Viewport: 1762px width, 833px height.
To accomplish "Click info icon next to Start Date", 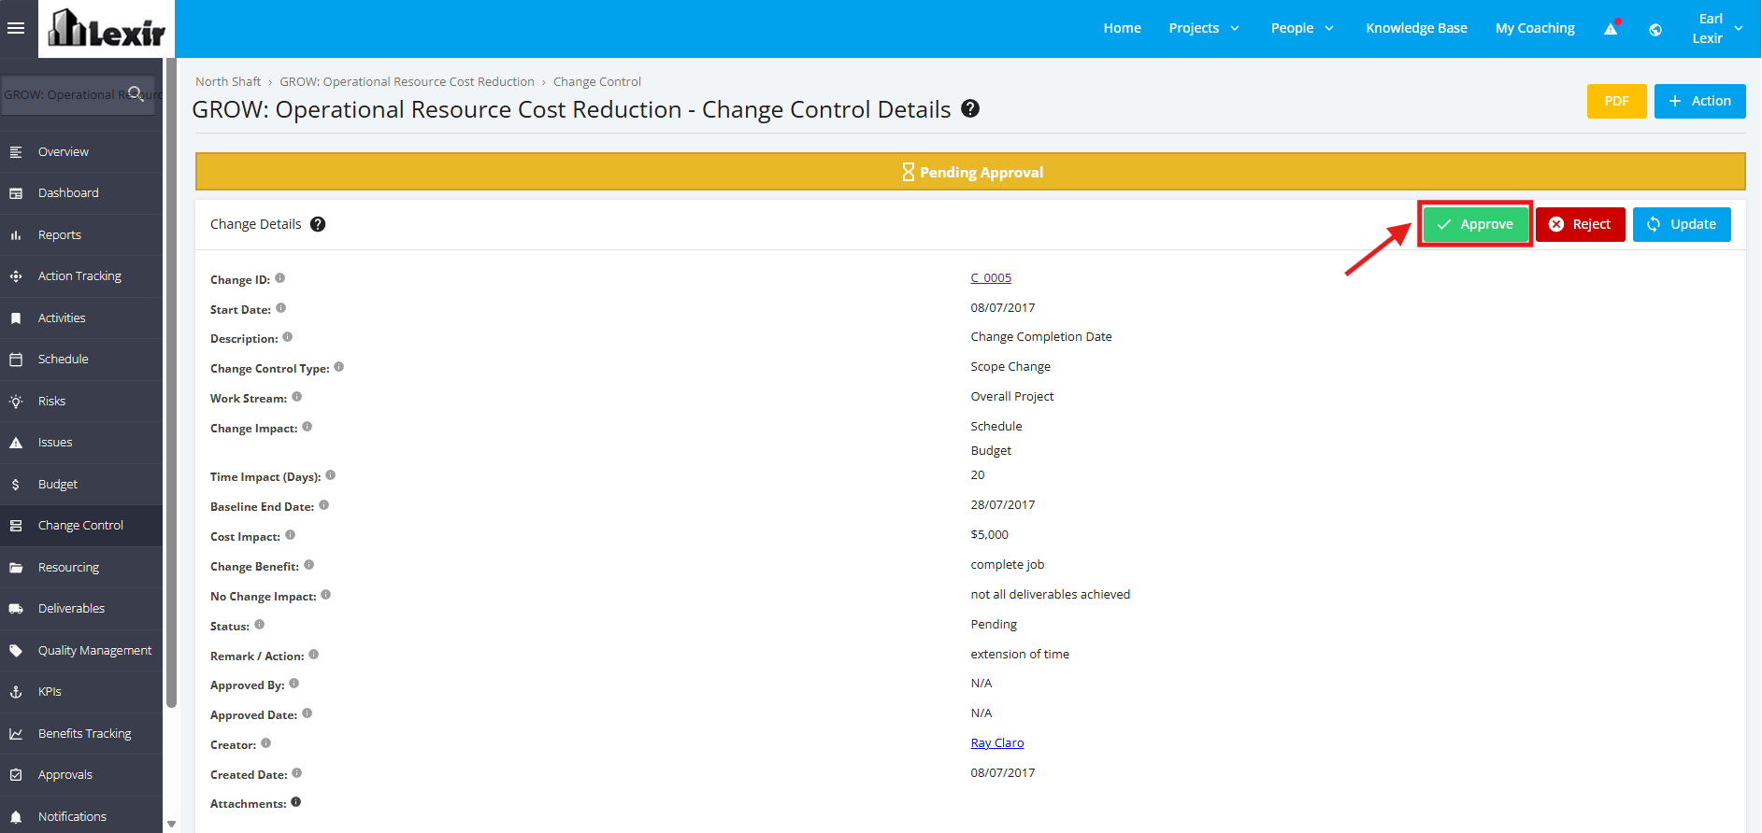I will click(280, 308).
